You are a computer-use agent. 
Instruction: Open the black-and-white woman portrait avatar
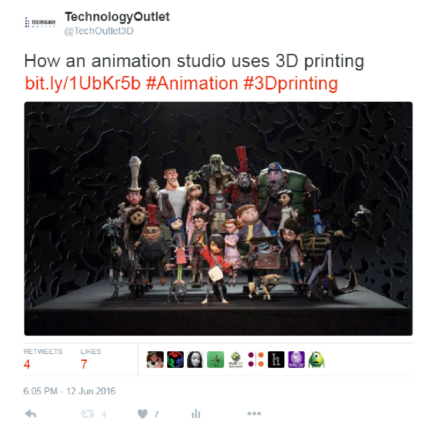tap(195, 360)
